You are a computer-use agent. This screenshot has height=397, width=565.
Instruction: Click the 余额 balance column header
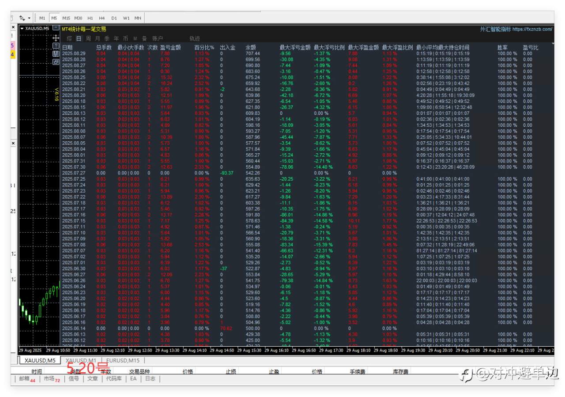[x=251, y=47]
